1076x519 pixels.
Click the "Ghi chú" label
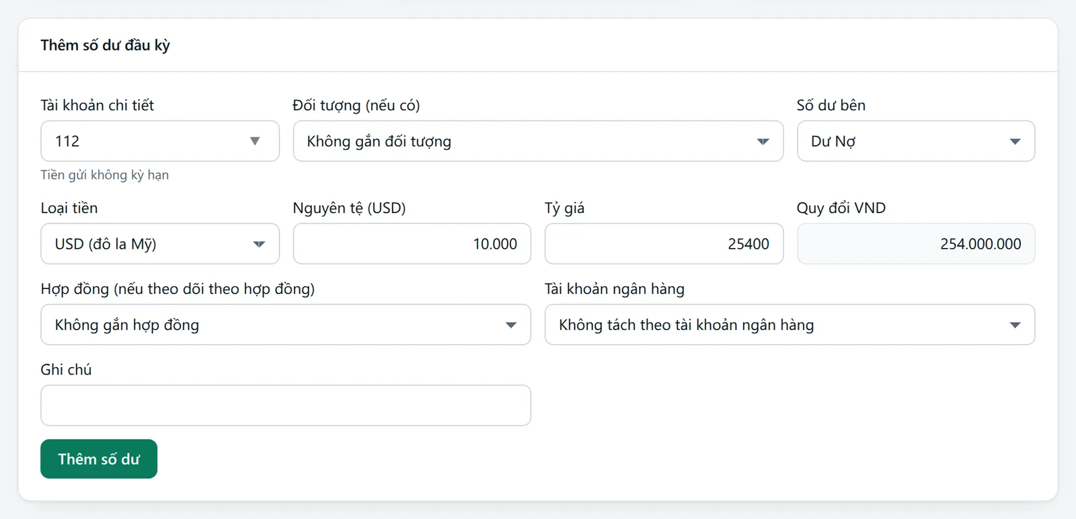[66, 369]
